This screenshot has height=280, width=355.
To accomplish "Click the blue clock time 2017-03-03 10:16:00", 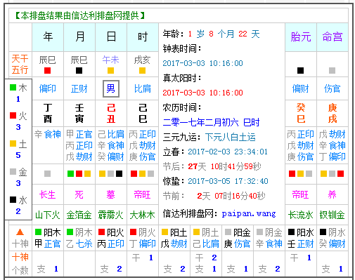I will coord(202,63).
